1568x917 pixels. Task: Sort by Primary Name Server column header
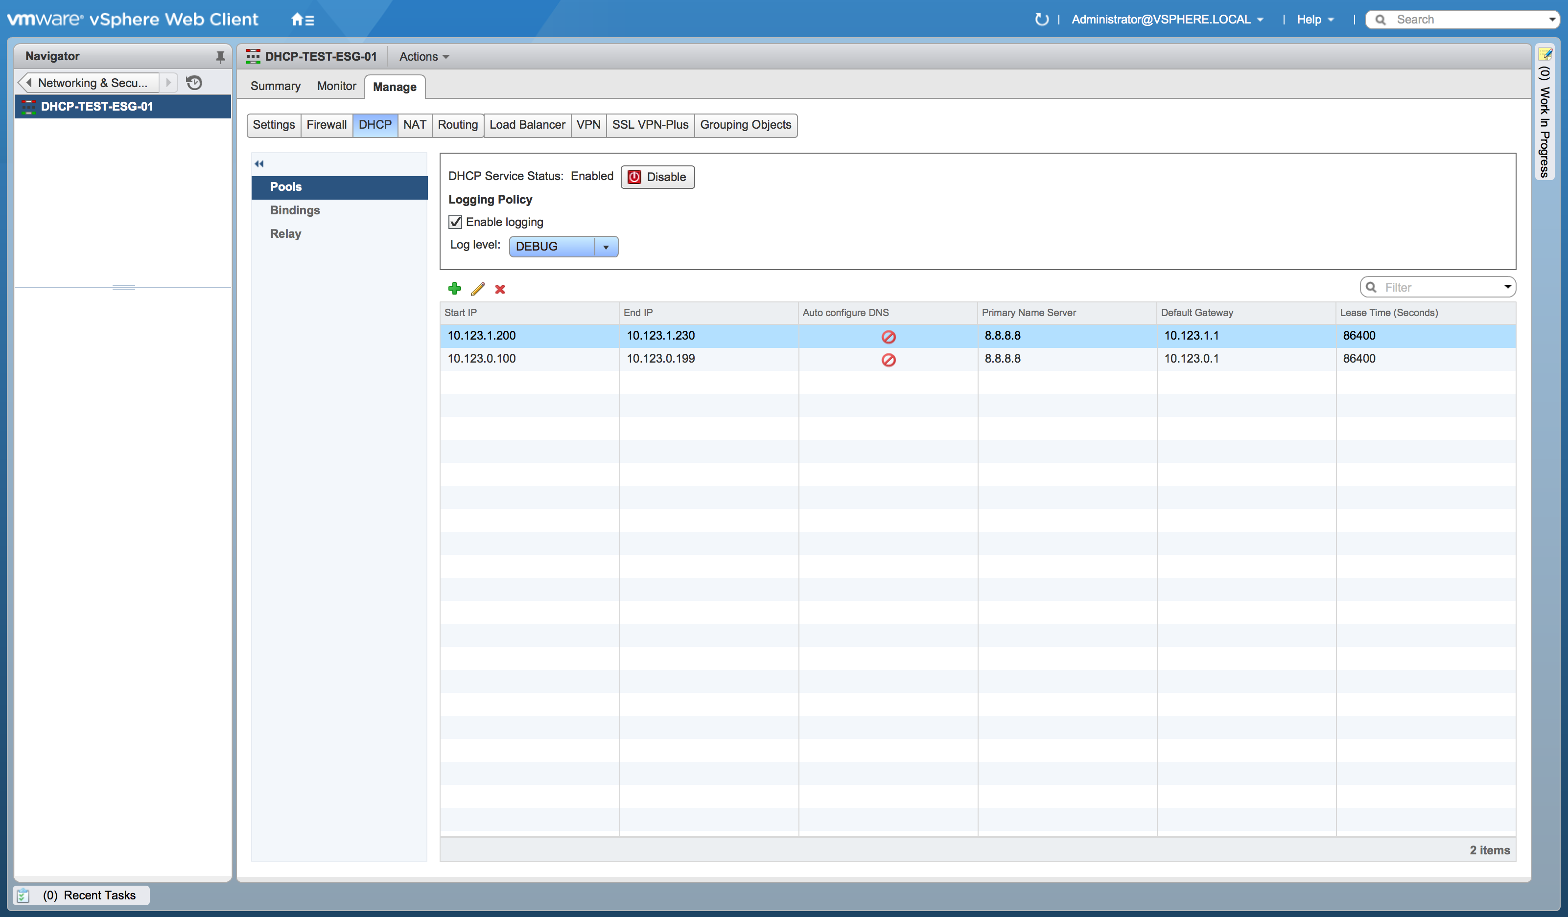[1067, 312]
